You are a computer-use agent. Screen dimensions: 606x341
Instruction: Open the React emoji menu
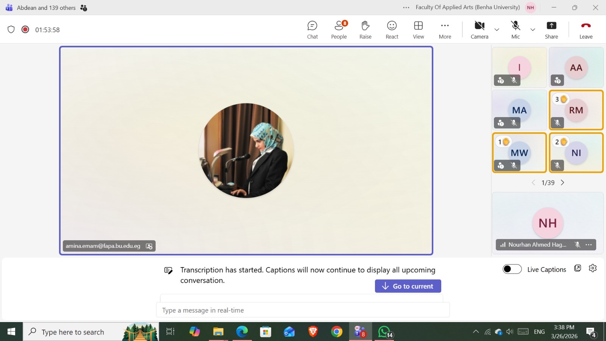click(392, 30)
